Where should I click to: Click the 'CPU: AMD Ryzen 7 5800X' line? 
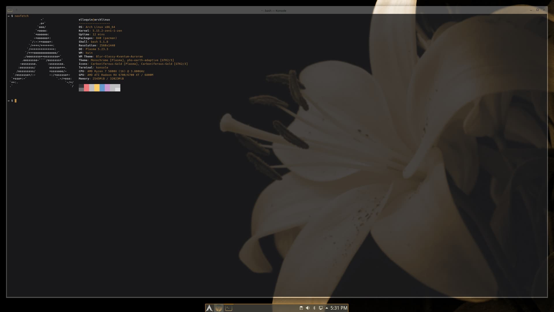tap(112, 71)
